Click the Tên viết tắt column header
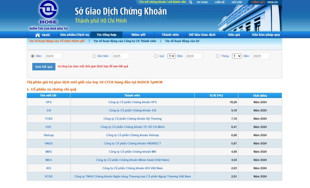Viewport: 310px width, 188px height. coord(49,95)
